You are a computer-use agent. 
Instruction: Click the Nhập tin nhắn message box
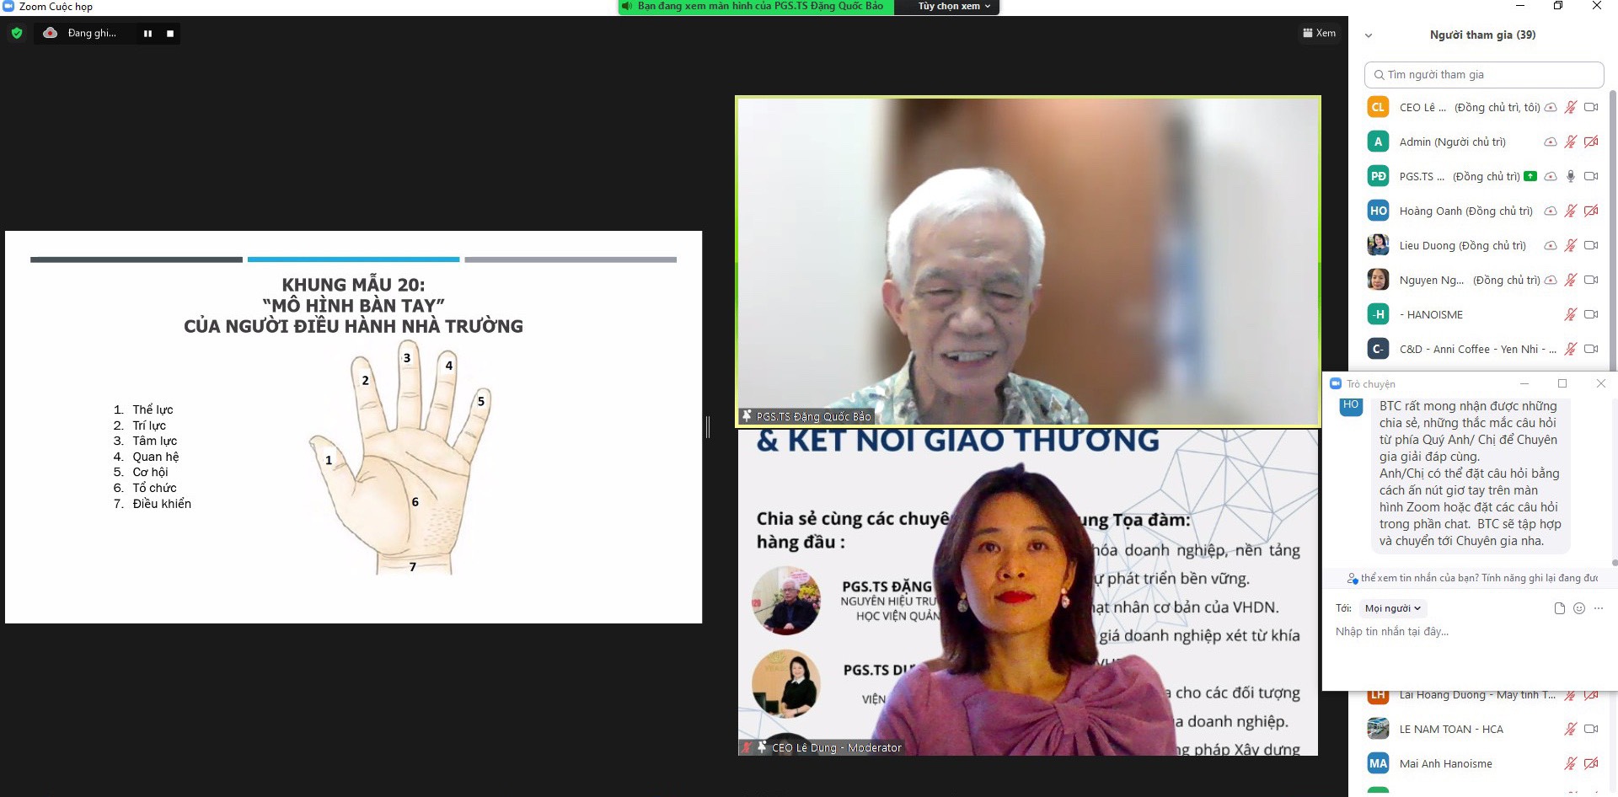[x=1466, y=632]
